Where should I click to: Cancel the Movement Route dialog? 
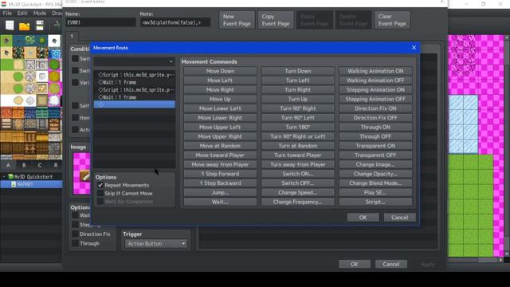tap(399, 218)
